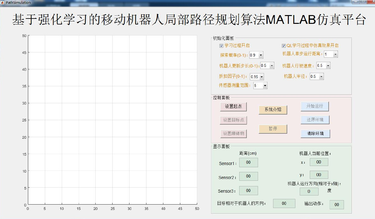The image size is (375, 219).
Task: Click inside the Sensor1 distance field
Action: [x=248, y=162]
